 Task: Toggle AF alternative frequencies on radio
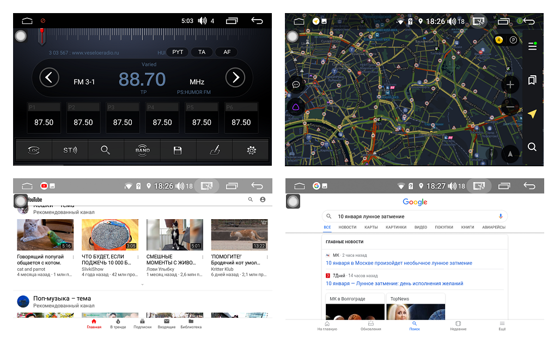(227, 52)
